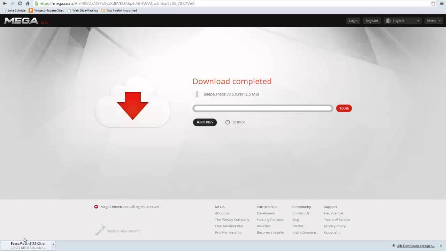Click Alle Downloads anzeigen link

(x=416, y=246)
